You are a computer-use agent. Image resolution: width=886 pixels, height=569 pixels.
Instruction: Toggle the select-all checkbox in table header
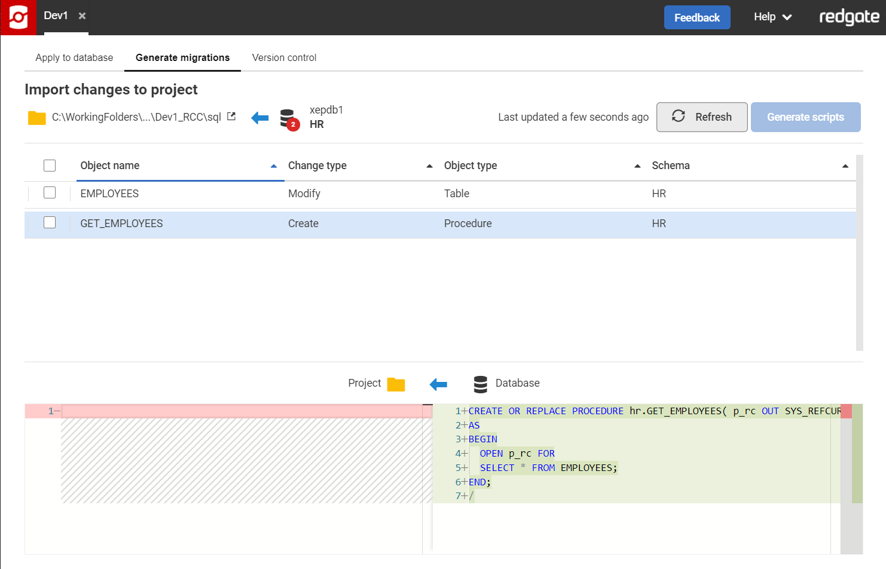click(x=50, y=166)
